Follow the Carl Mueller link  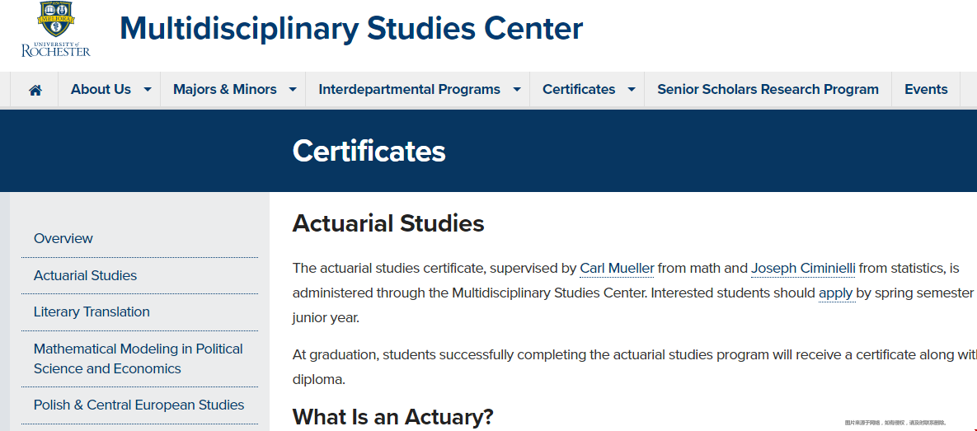pos(617,269)
